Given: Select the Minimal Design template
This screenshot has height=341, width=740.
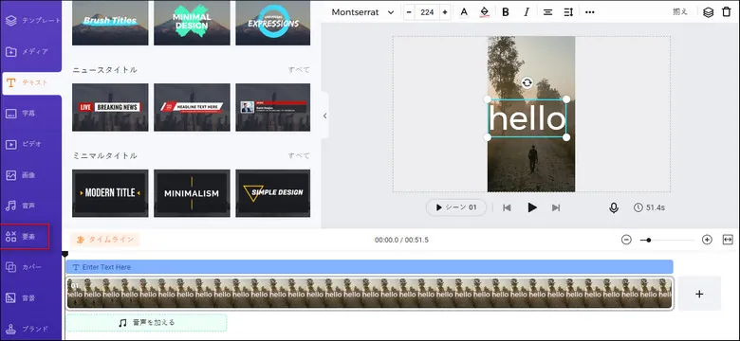Looking at the screenshot, I should coord(192,23).
